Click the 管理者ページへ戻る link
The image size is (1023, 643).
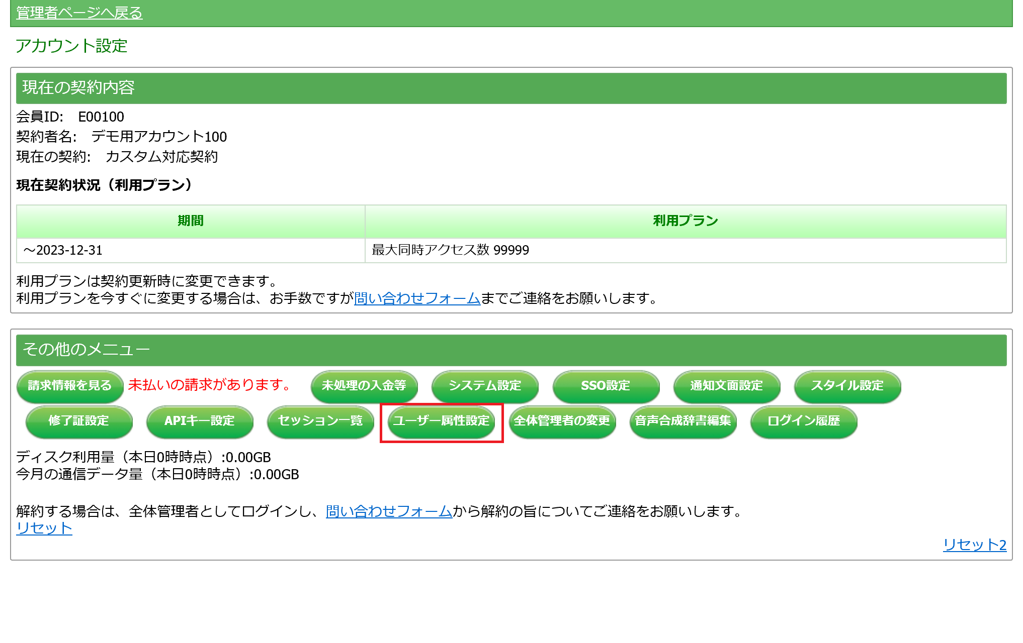[x=79, y=13]
